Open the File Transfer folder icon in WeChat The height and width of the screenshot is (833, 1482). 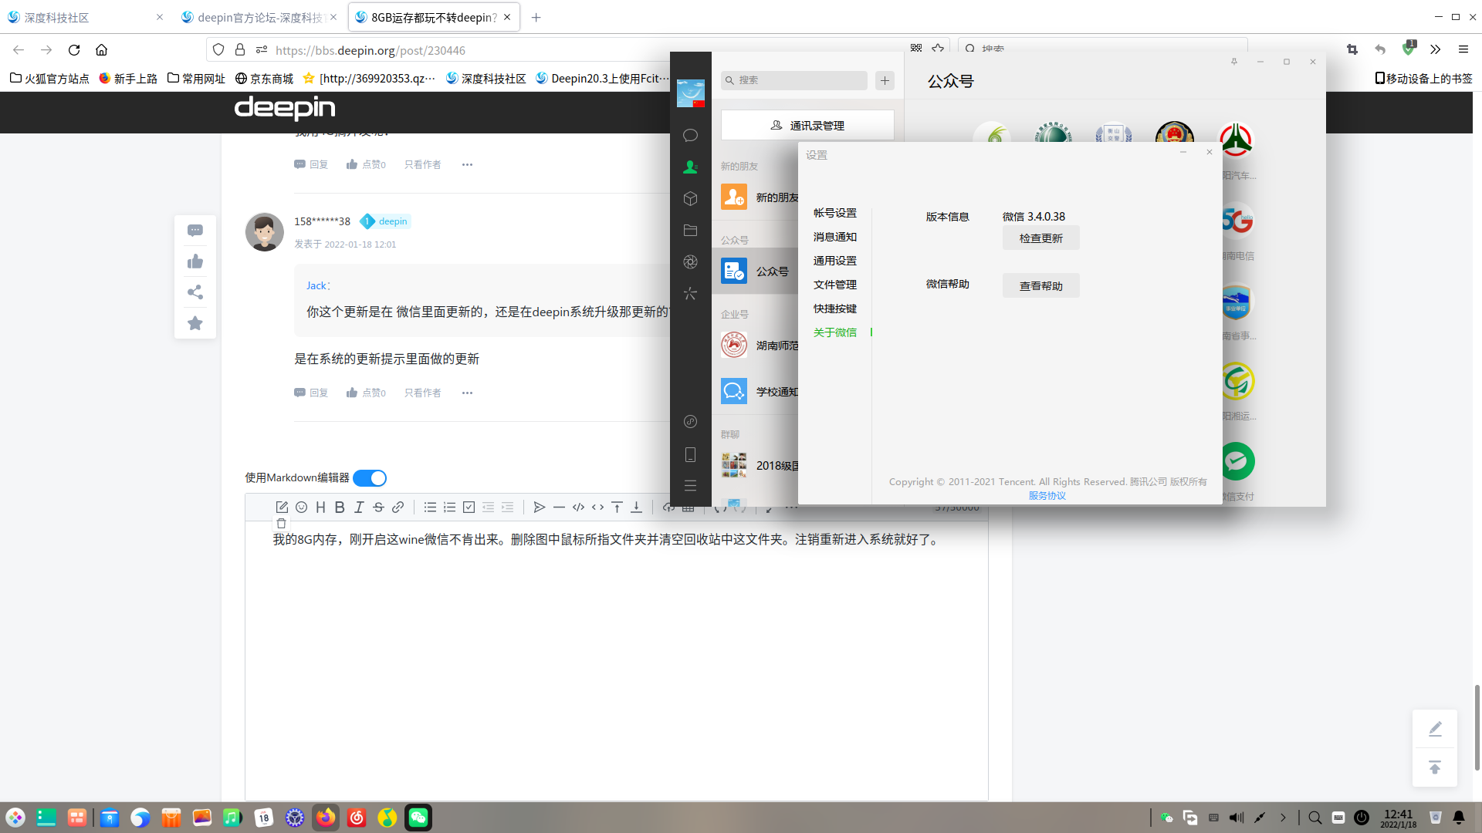click(x=690, y=230)
